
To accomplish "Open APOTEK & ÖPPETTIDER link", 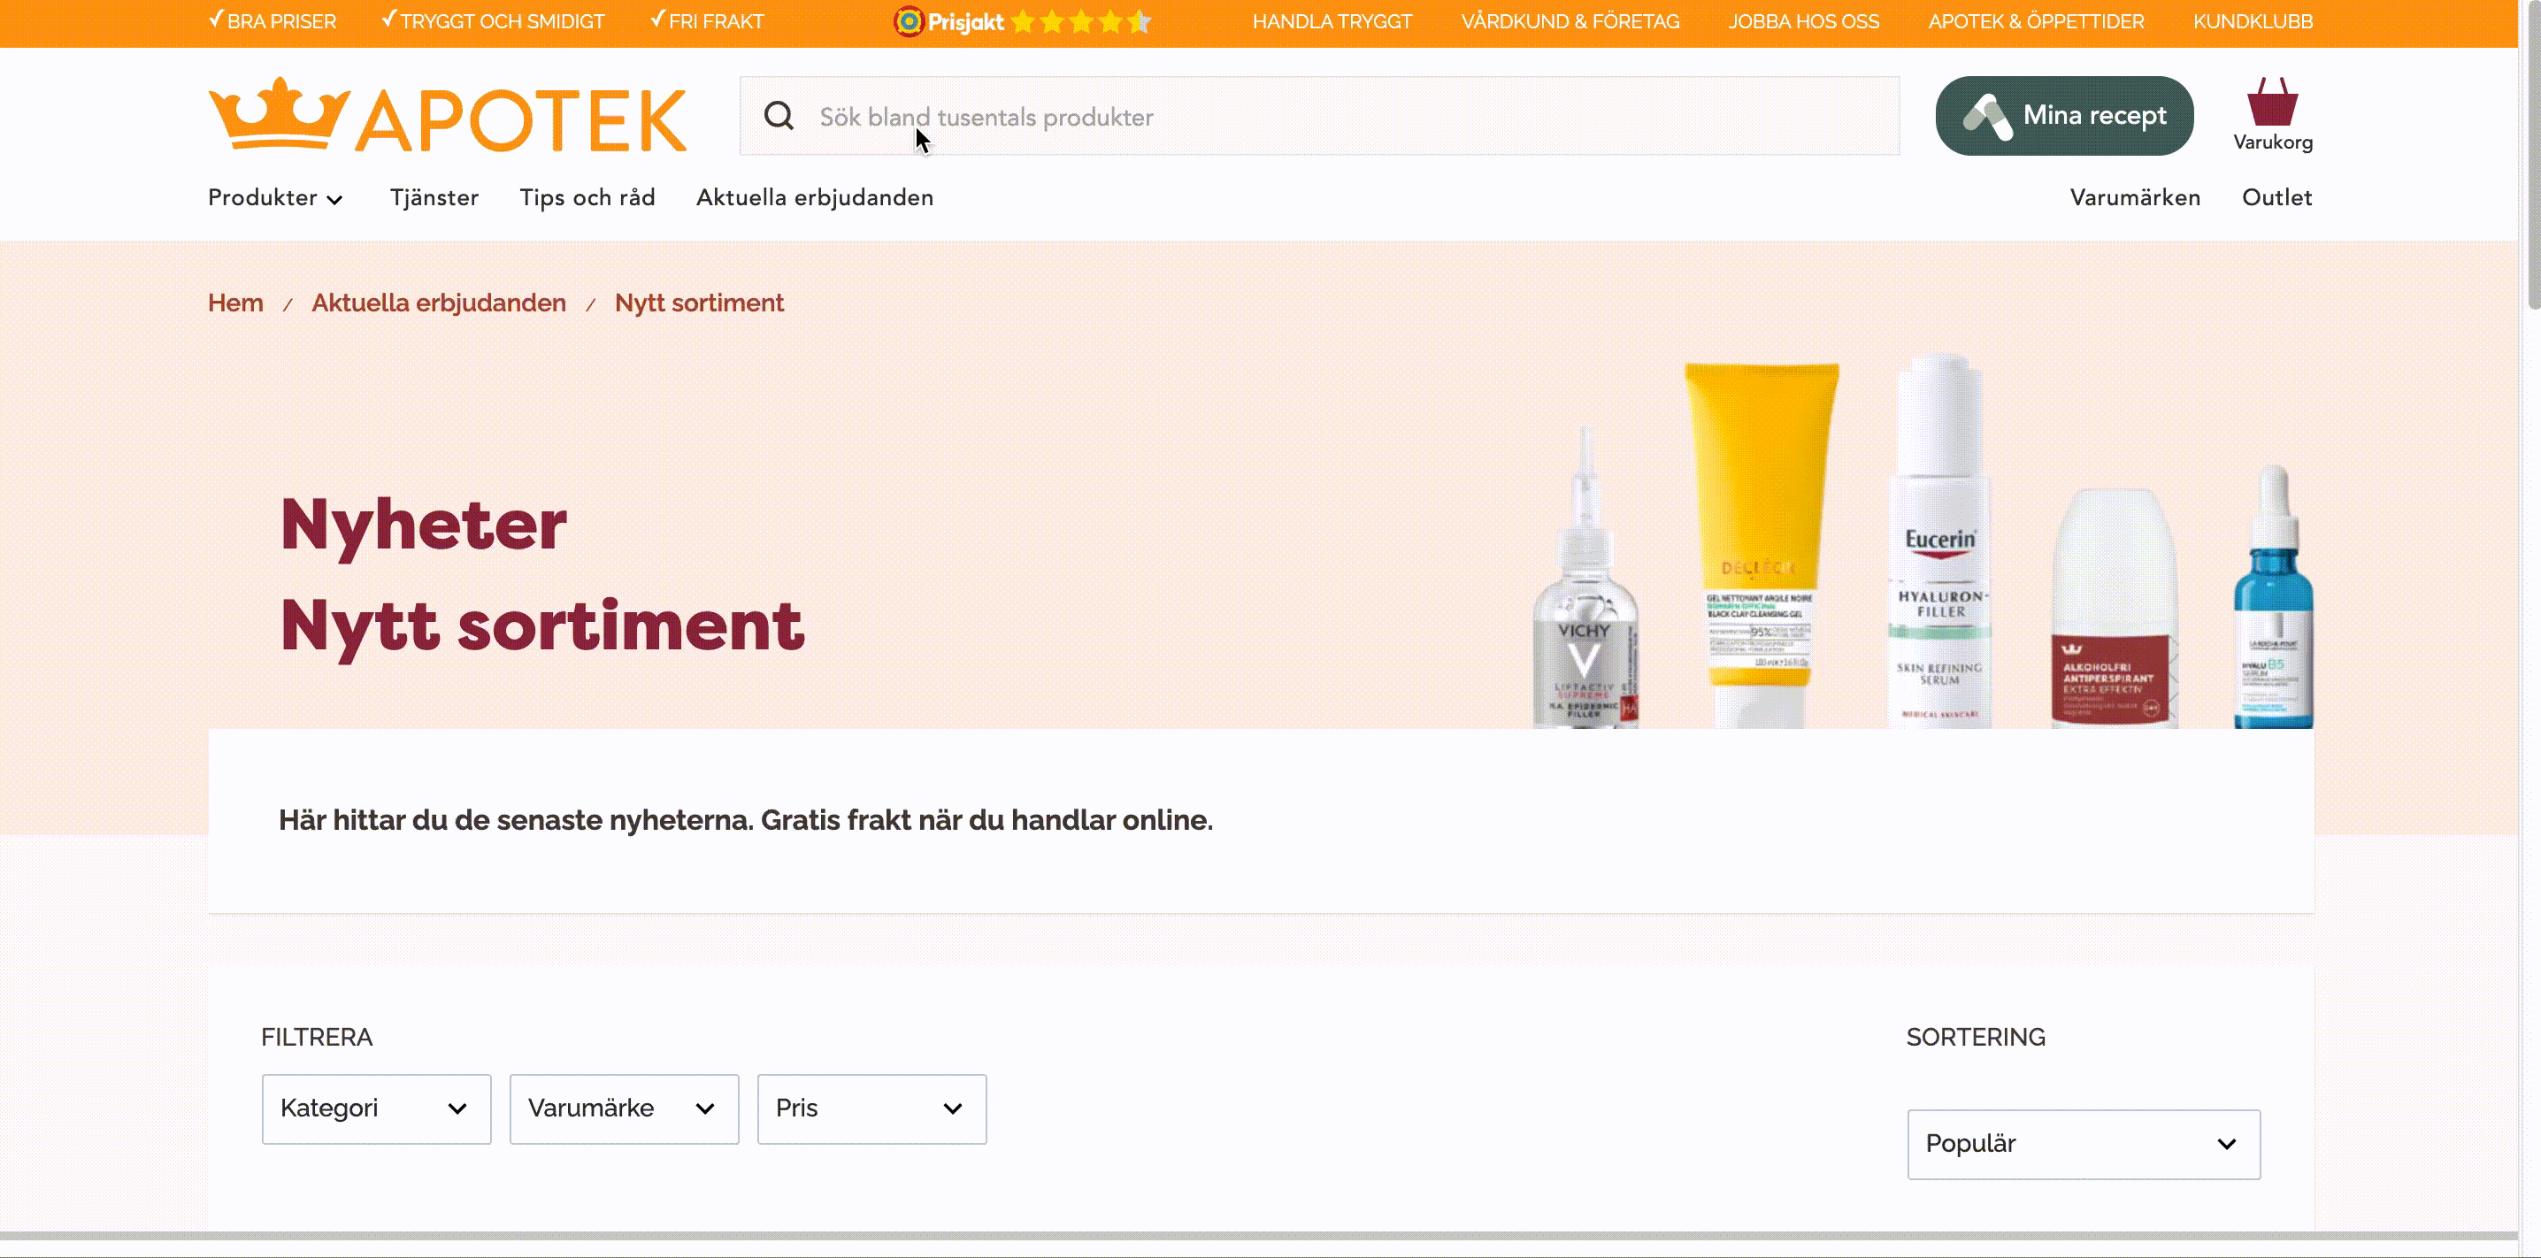I will [2036, 22].
